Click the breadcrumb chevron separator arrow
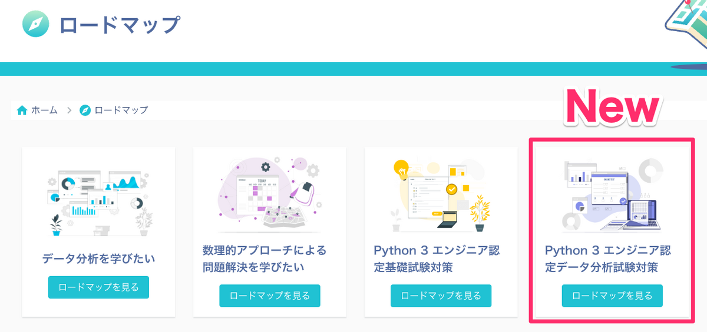This screenshot has width=707, height=332. [x=69, y=110]
